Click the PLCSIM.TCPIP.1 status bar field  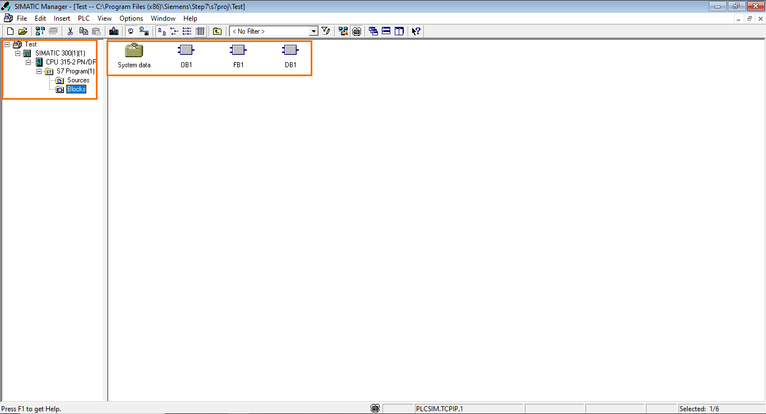469,408
